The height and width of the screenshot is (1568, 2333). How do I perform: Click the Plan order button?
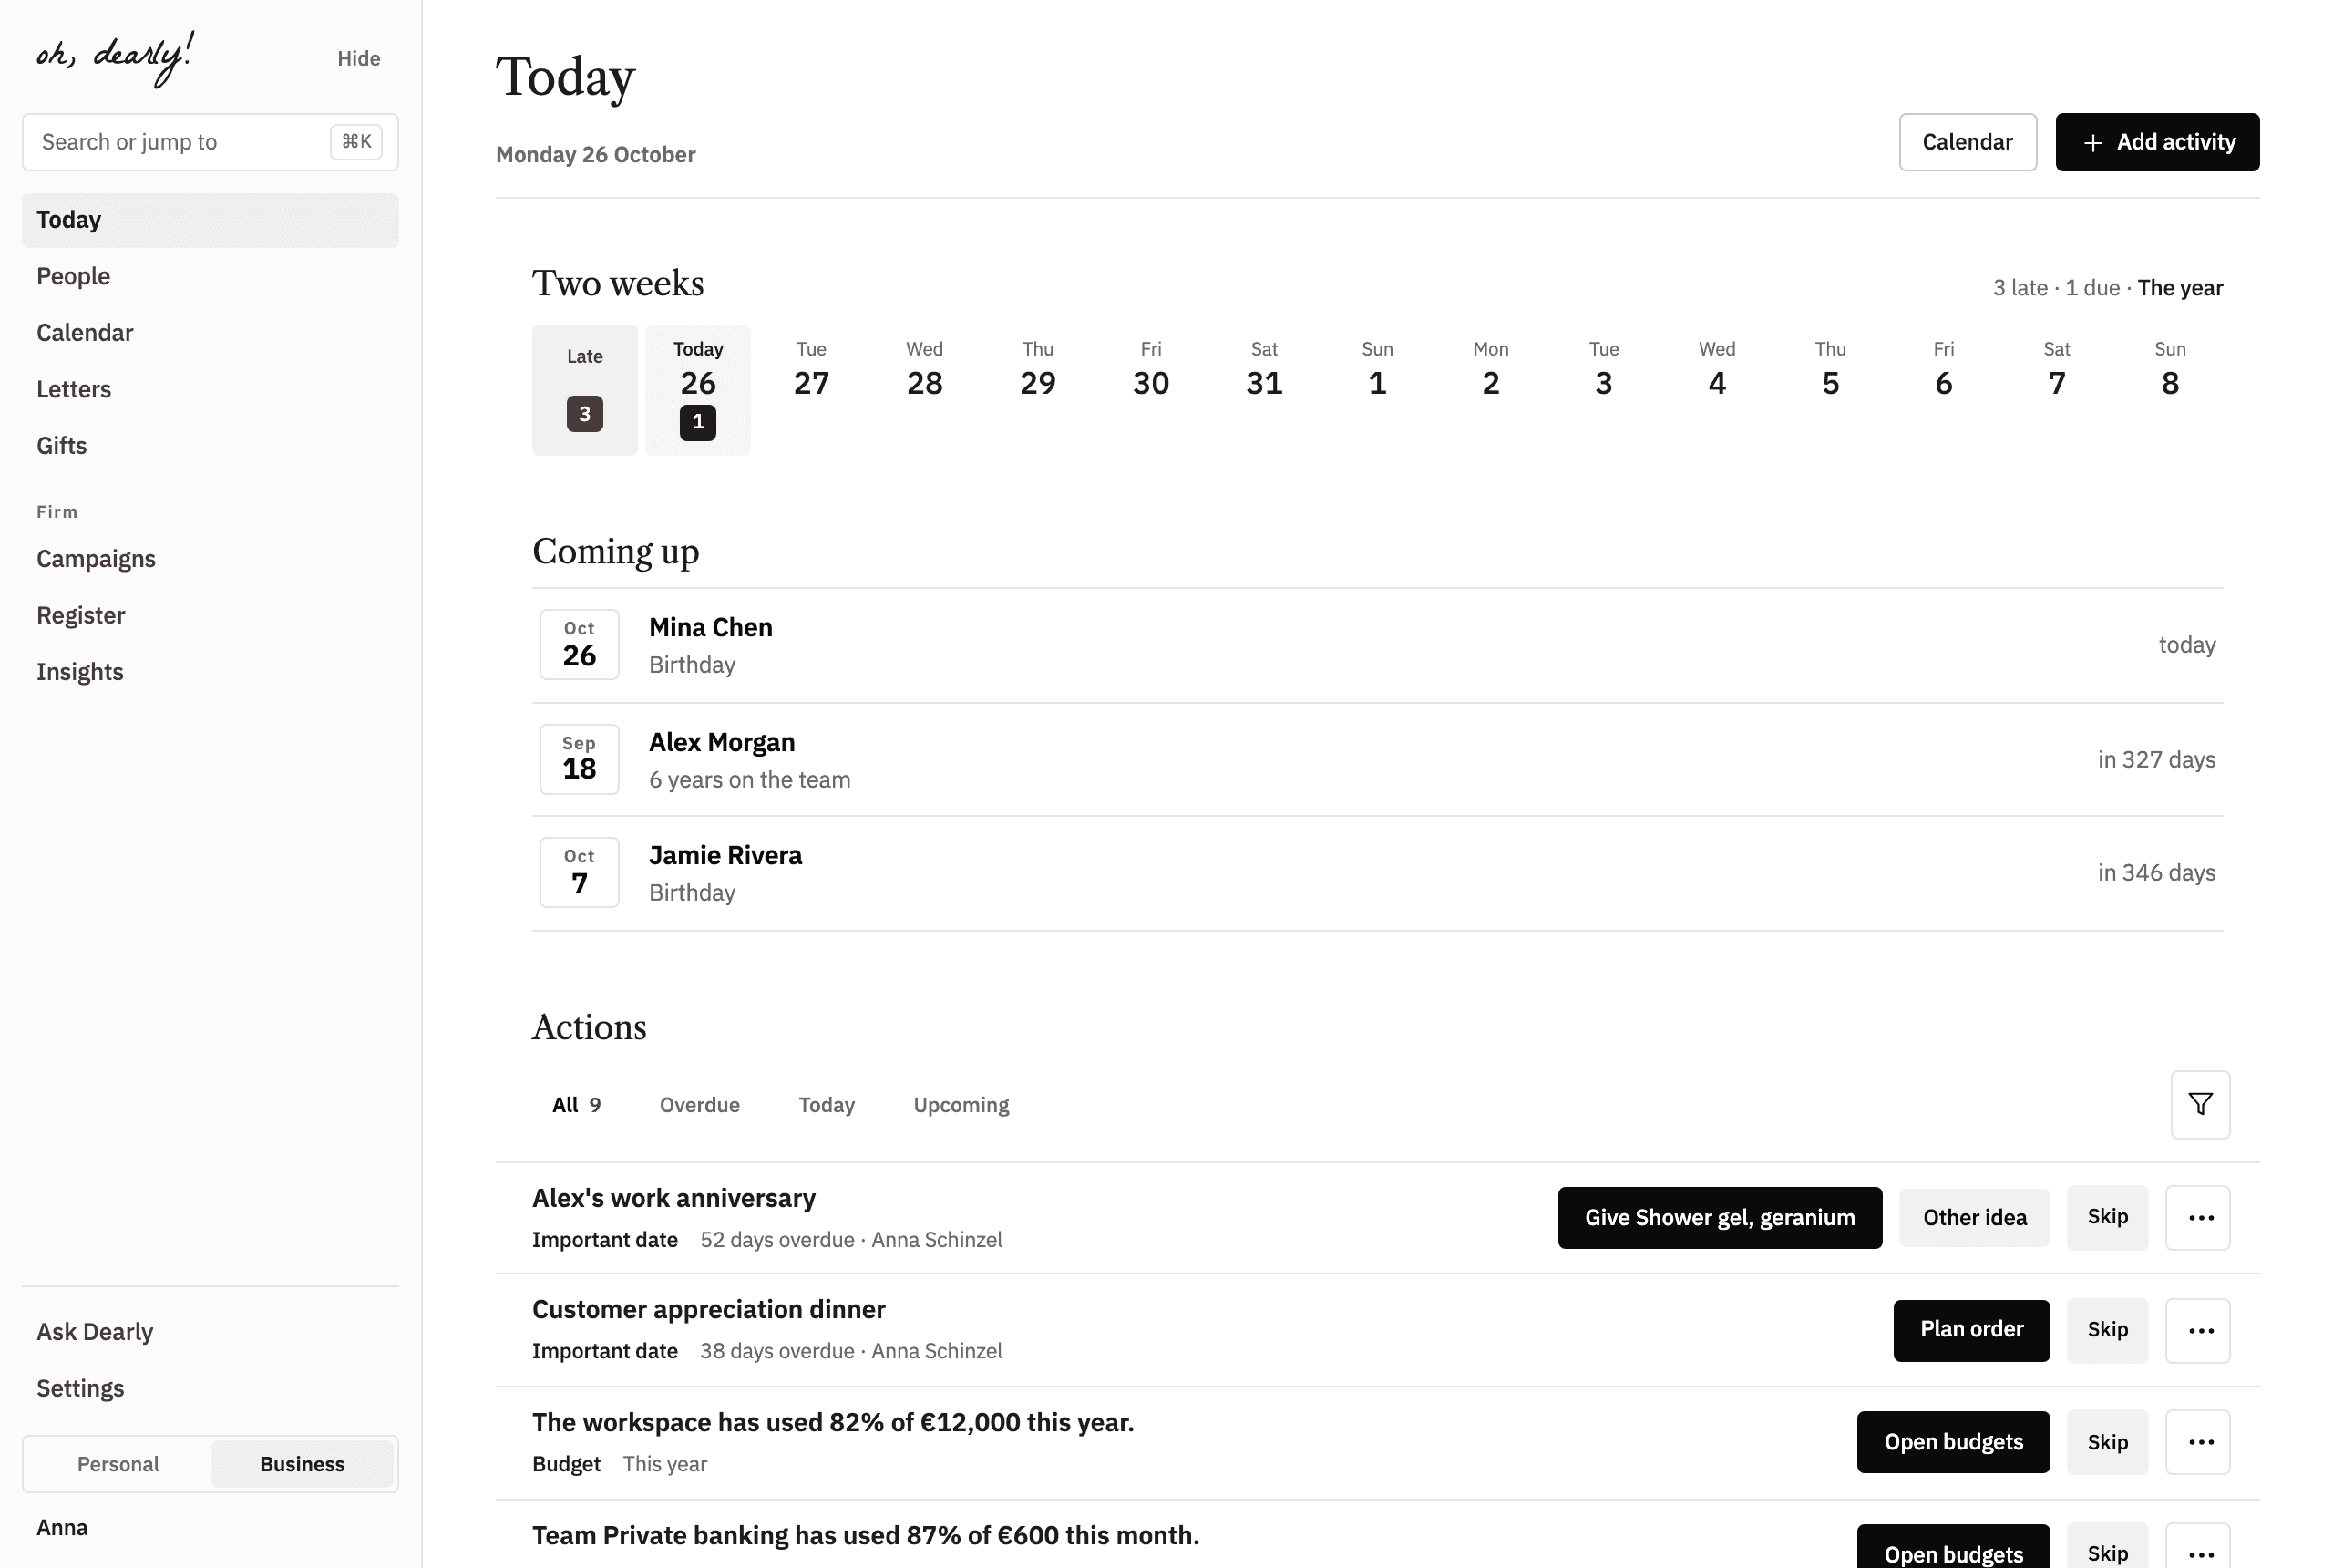pos(1970,1330)
